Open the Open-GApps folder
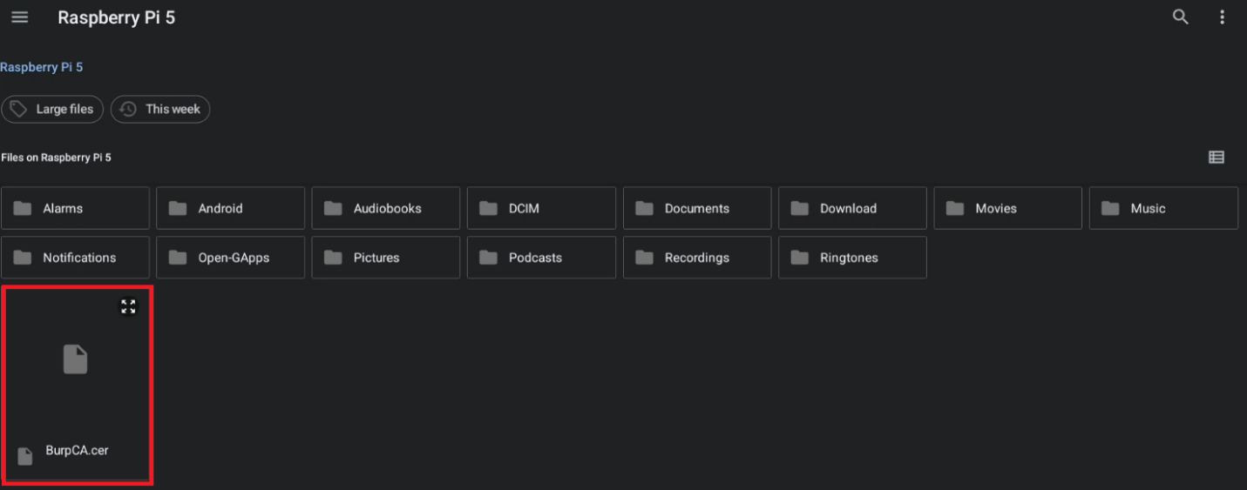This screenshot has width=1247, height=490. click(231, 258)
